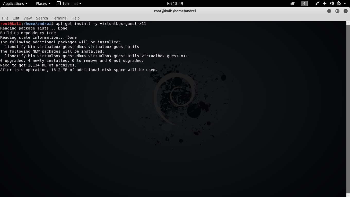Open the View menu
This screenshot has width=350, height=197.
[x=28, y=18]
